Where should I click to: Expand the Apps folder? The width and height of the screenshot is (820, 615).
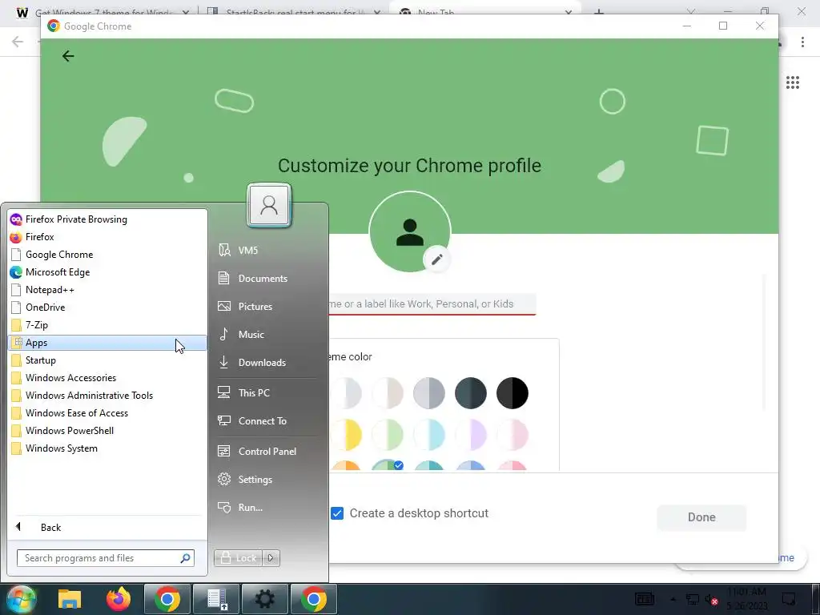click(107, 343)
